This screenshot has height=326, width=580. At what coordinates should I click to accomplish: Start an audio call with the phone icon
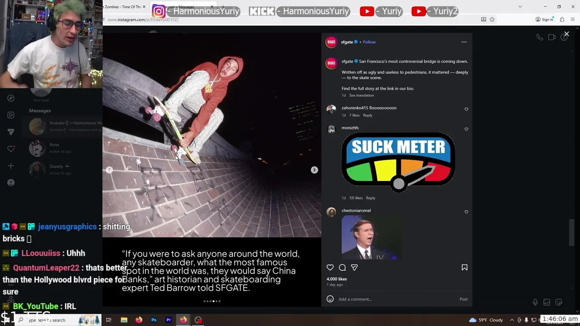pos(540,37)
